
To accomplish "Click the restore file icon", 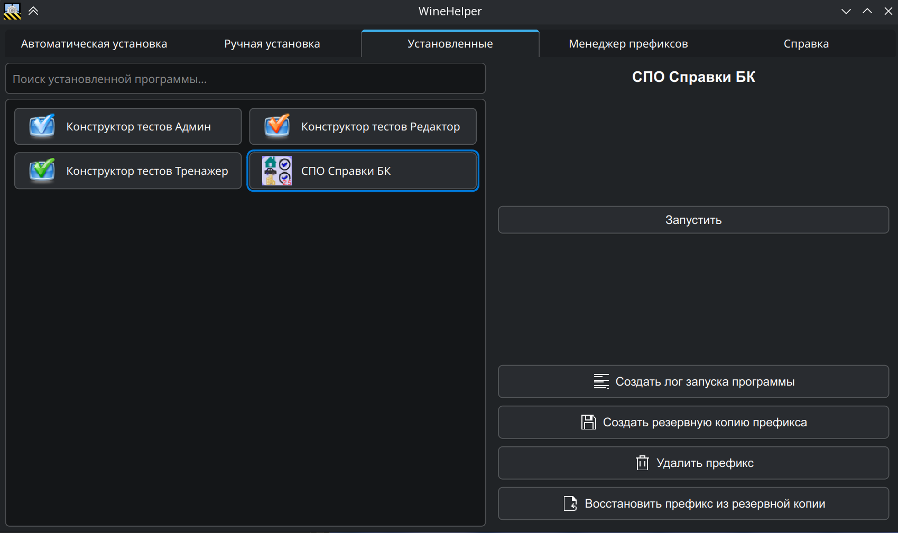I will click(x=570, y=503).
